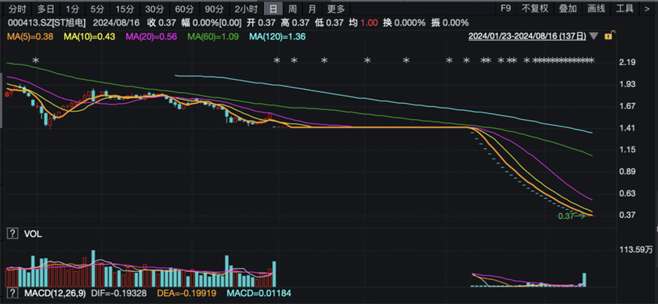
Task: Click the 画线 draw line button
Action: coord(596,8)
